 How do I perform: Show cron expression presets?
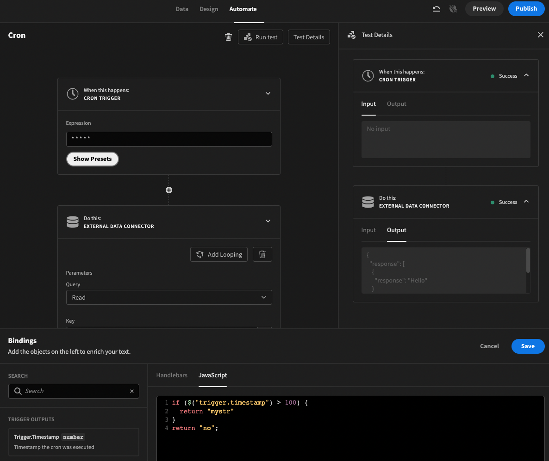pyautogui.click(x=93, y=159)
